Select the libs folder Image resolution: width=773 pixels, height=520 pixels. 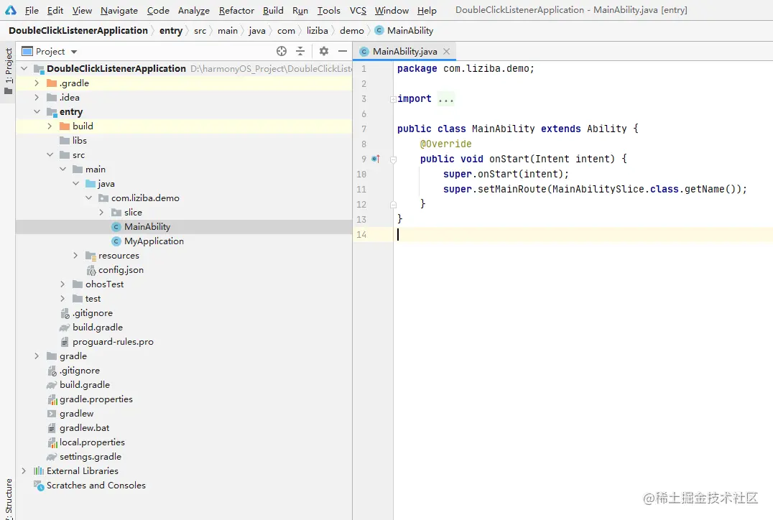click(x=79, y=141)
